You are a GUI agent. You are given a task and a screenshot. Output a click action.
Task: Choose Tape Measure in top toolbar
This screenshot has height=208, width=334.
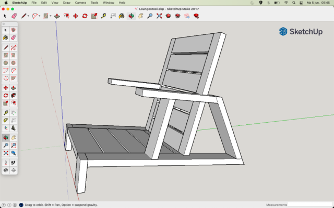[x=103, y=16]
